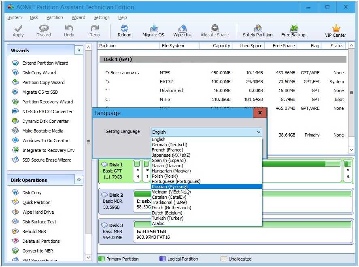359x267 pixels.
Task: Launch the Extend Partition Wizard
Action: (x=45, y=63)
